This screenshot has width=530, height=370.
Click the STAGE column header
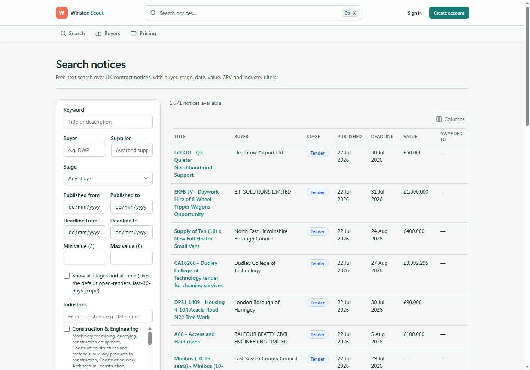tap(313, 137)
